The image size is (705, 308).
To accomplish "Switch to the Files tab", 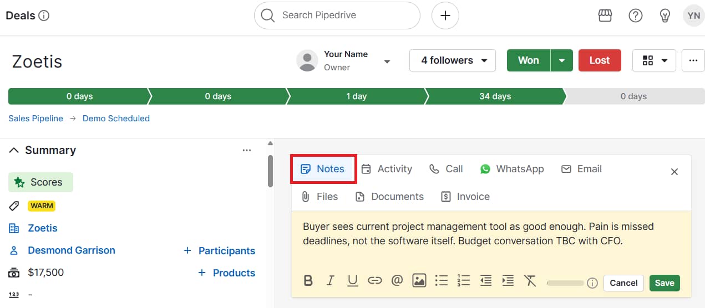I will (x=319, y=197).
